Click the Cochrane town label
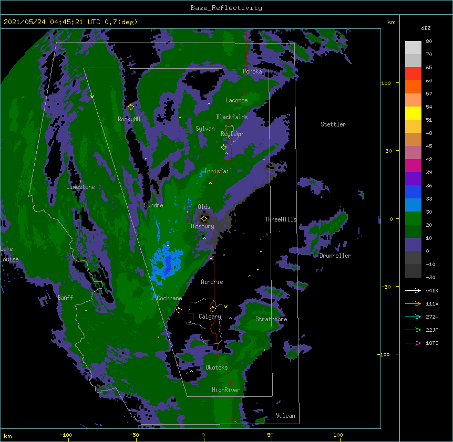Viewport: 453px width, 442px height. coord(169,298)
